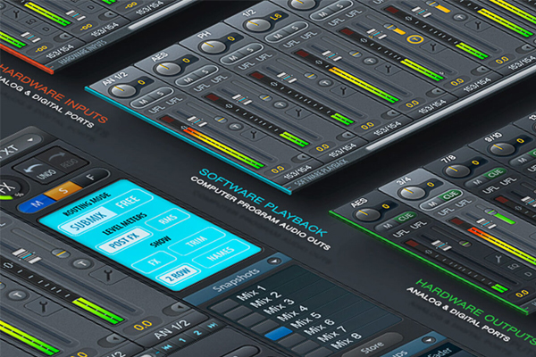Toggle CUE on Hardware Outputs AES channel
This screenshot has width=536, height=357.
coord(406,217)
